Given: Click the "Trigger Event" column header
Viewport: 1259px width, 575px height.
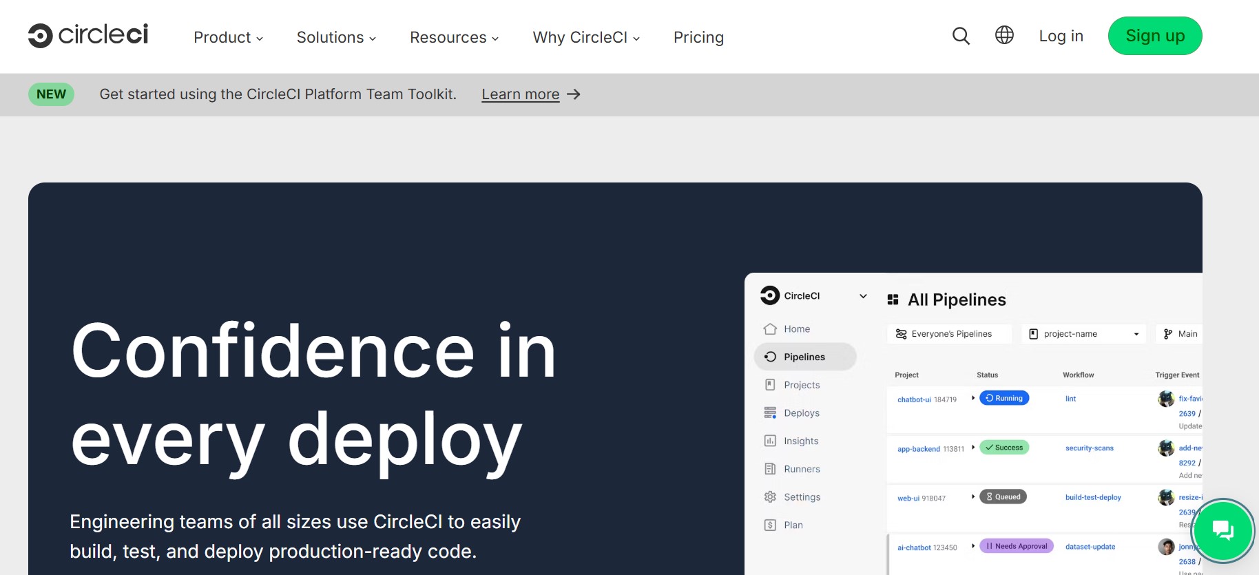Looking at the screenshot, I should (x=1177, y=375).
